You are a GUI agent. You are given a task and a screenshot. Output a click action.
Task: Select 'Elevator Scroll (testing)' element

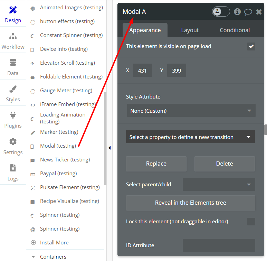[68, 63]
